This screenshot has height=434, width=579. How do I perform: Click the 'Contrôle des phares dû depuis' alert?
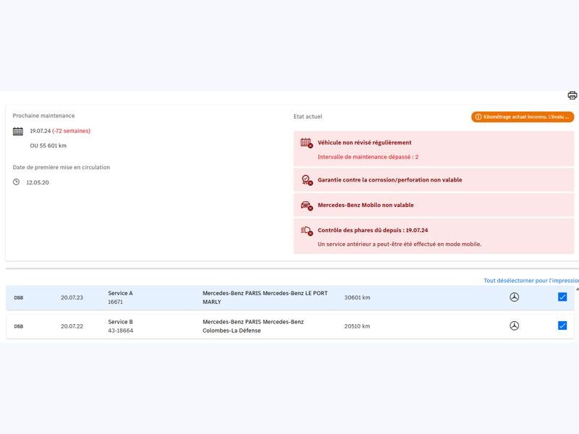click(373, 231)
